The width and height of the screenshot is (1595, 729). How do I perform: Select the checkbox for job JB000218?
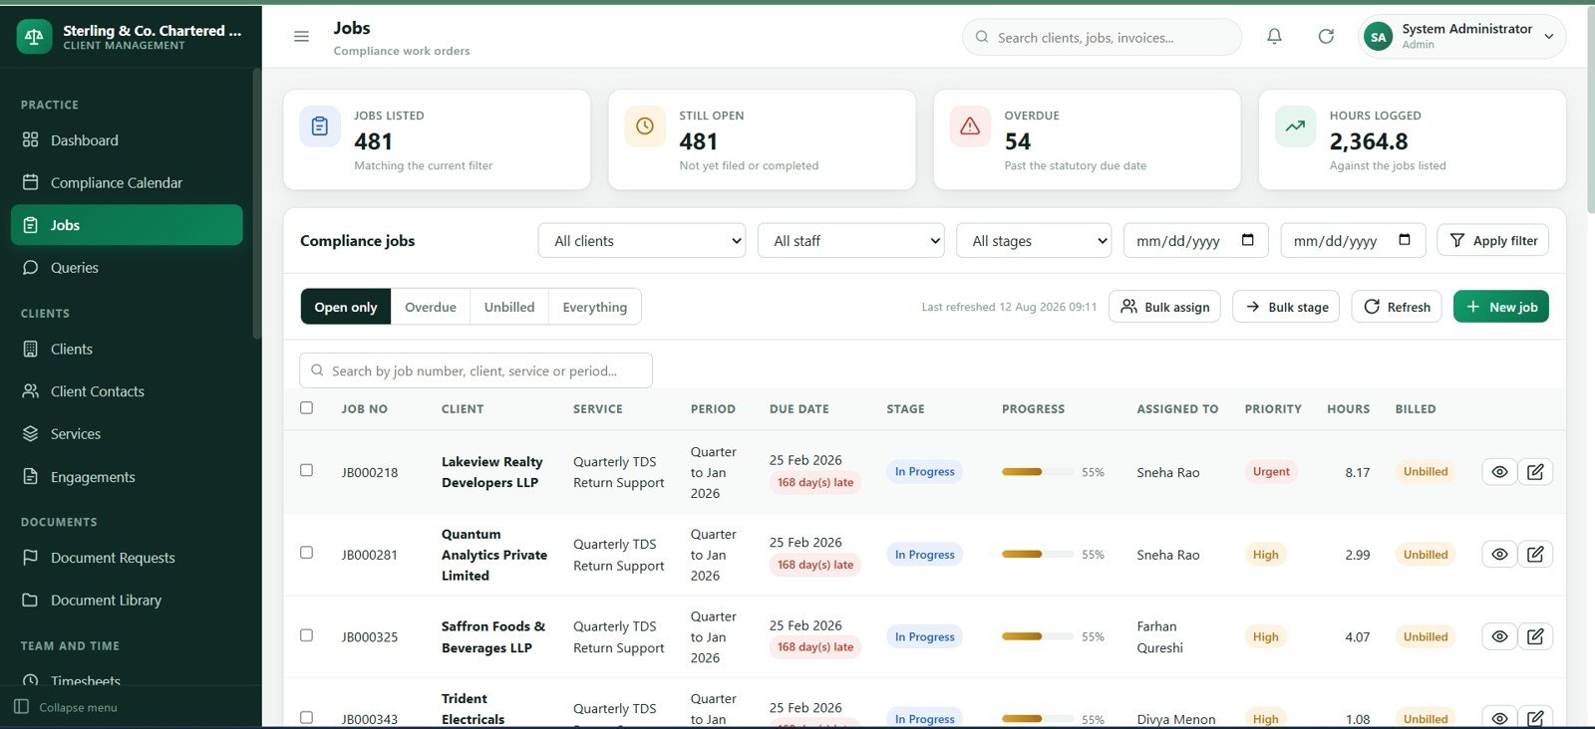[x=306, y=470]
